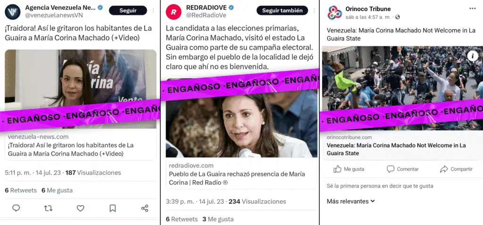Open the three-dot menu on the Orinoco Tribune post
Image resolution: width=483 pixels, height=225 pixels.
point(473,8)
